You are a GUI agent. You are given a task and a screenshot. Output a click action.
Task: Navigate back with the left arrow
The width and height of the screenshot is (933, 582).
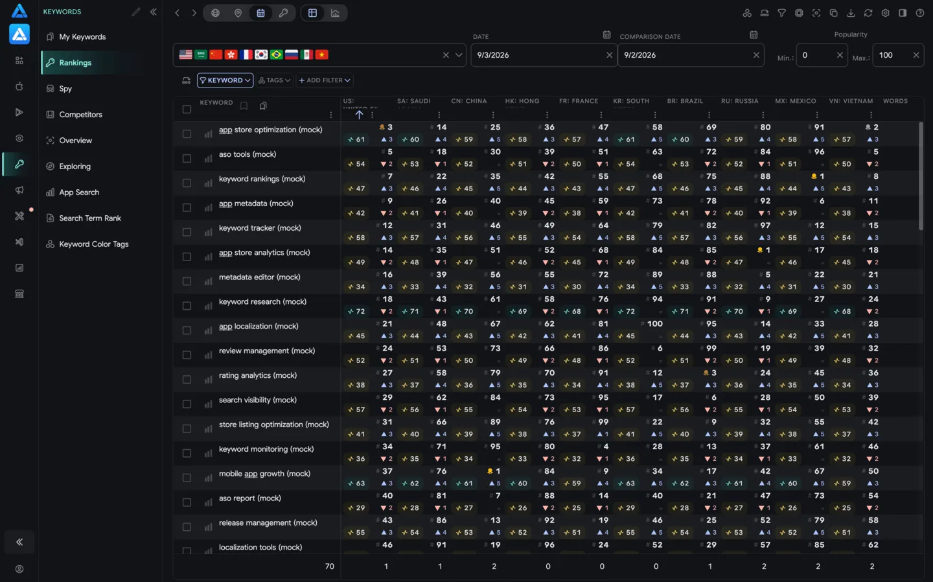(x=177, y=13)
